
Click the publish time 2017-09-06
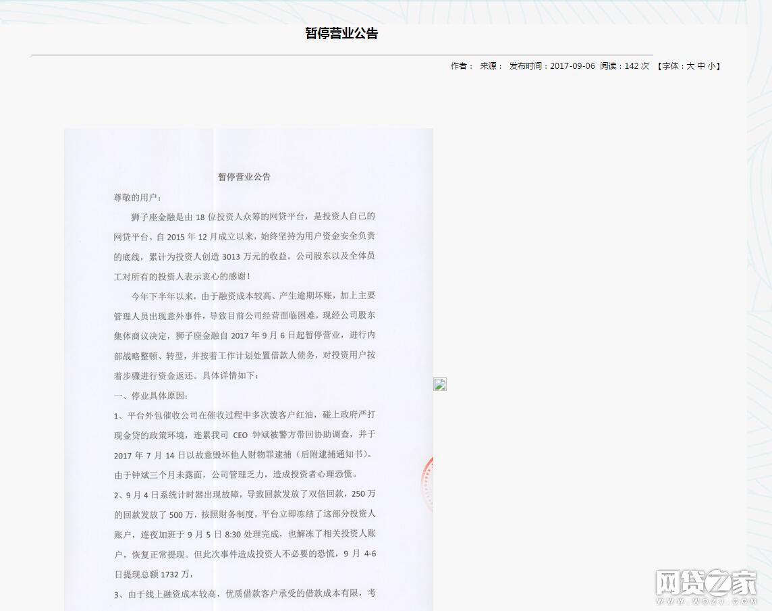tap(572, 66)
